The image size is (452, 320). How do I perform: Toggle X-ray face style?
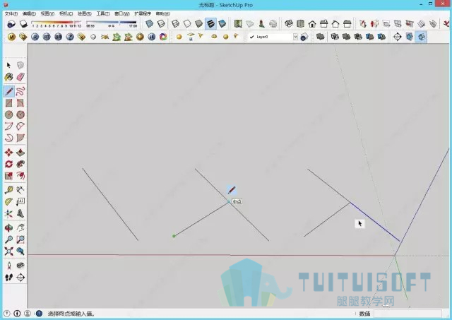click(149, 23)
